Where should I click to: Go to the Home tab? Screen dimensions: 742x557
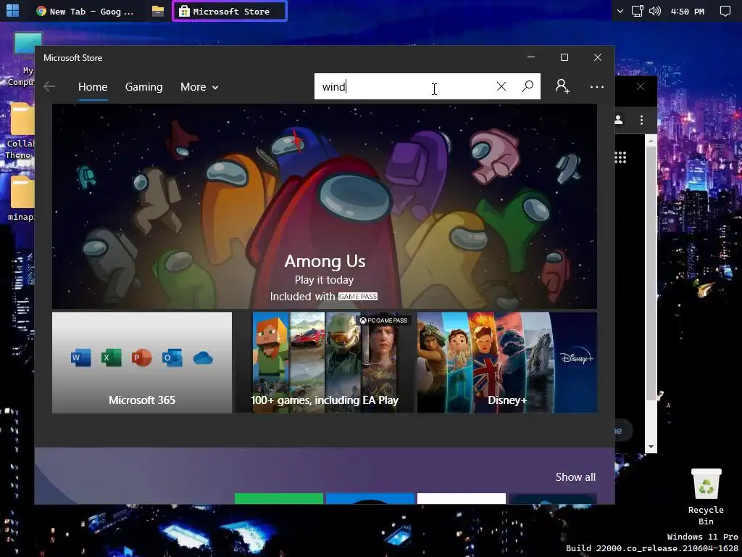point(93,87)
